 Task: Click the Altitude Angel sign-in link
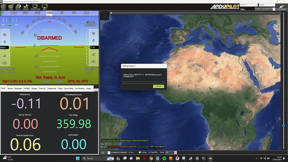coord(125,140)
